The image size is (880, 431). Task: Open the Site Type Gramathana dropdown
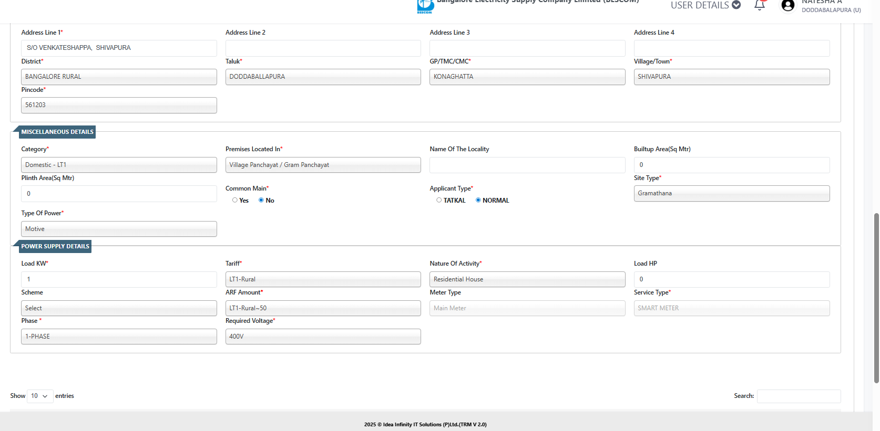731,193
